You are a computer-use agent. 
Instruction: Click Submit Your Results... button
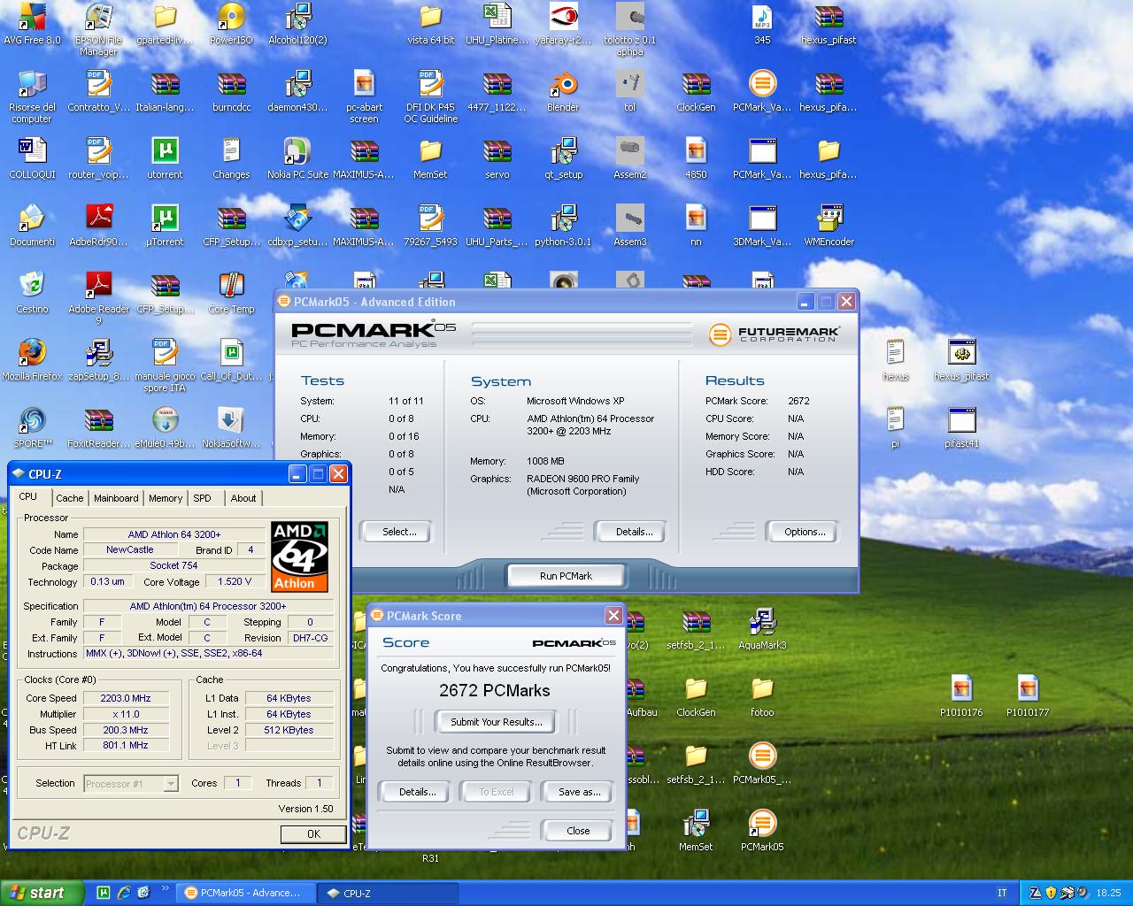point(496,722)
